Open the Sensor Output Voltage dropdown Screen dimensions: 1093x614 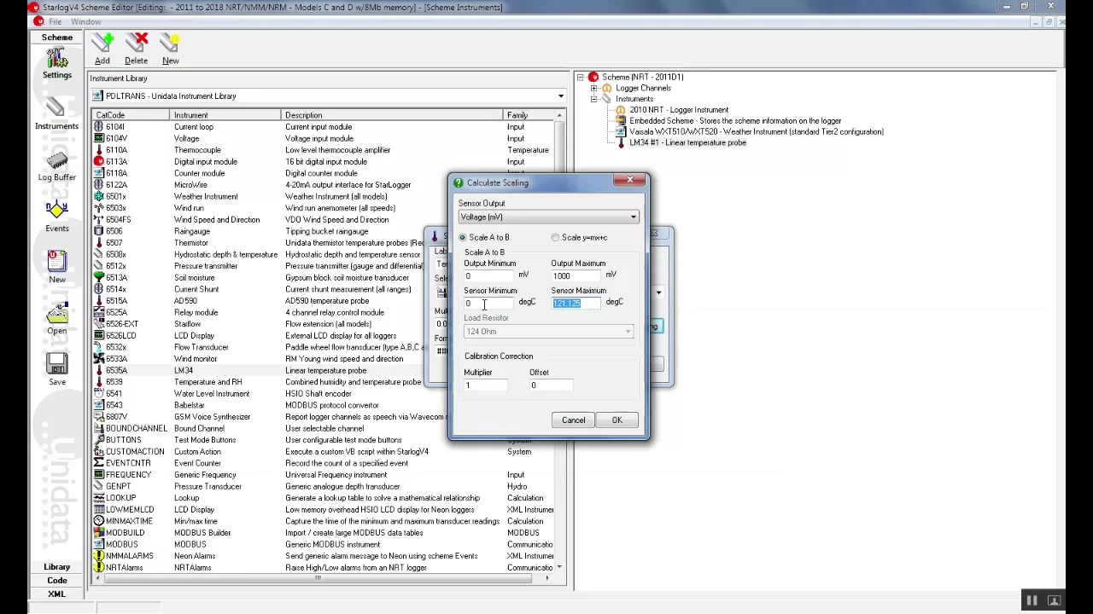548,217
